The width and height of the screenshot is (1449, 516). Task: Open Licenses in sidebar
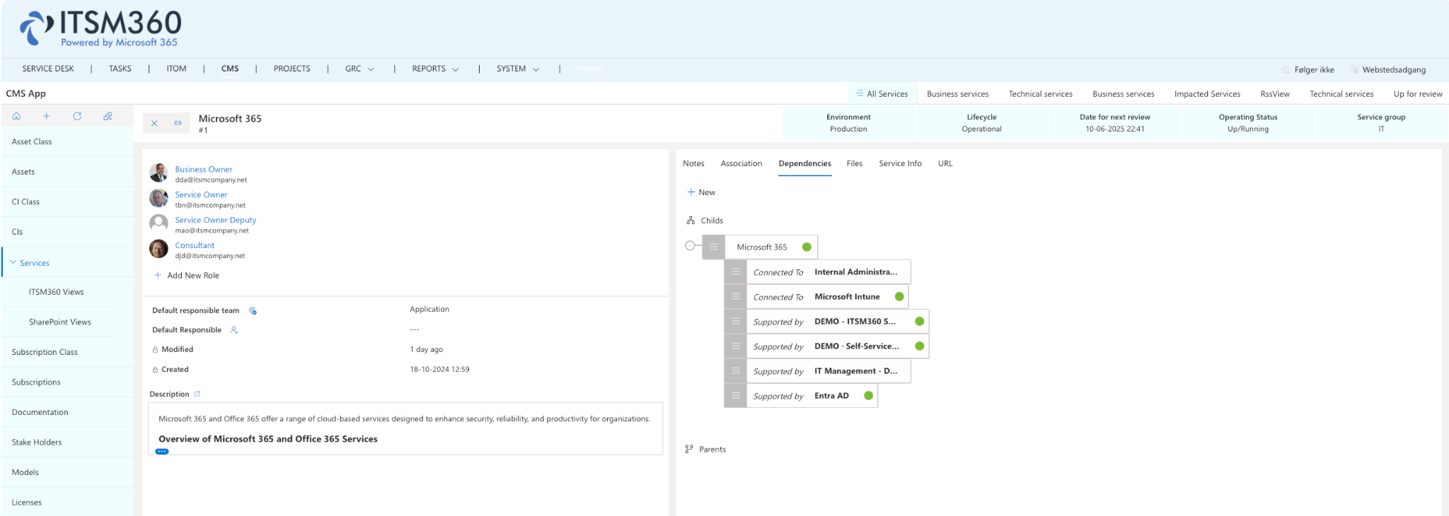coord(67,503)
